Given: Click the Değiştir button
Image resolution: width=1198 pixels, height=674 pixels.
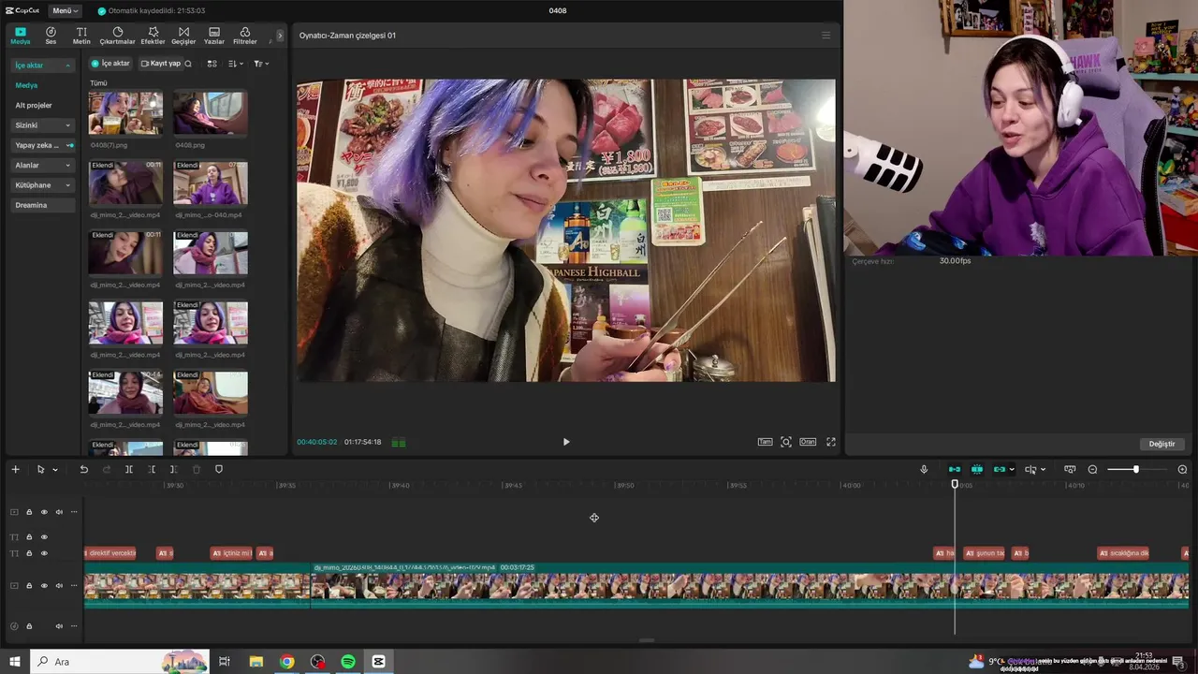Looking at the screenshot, I should [x=1161, y=444].
